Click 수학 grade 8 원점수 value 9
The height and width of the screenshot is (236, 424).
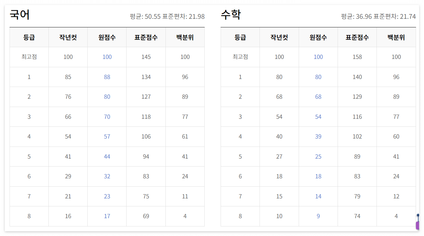tap(318, 216)
